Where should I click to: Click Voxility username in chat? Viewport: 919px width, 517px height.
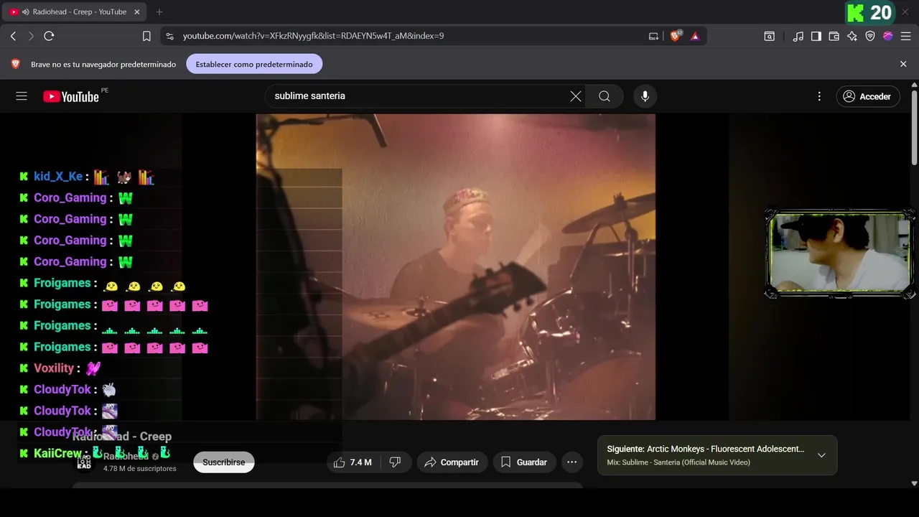[x=54, y=368]
